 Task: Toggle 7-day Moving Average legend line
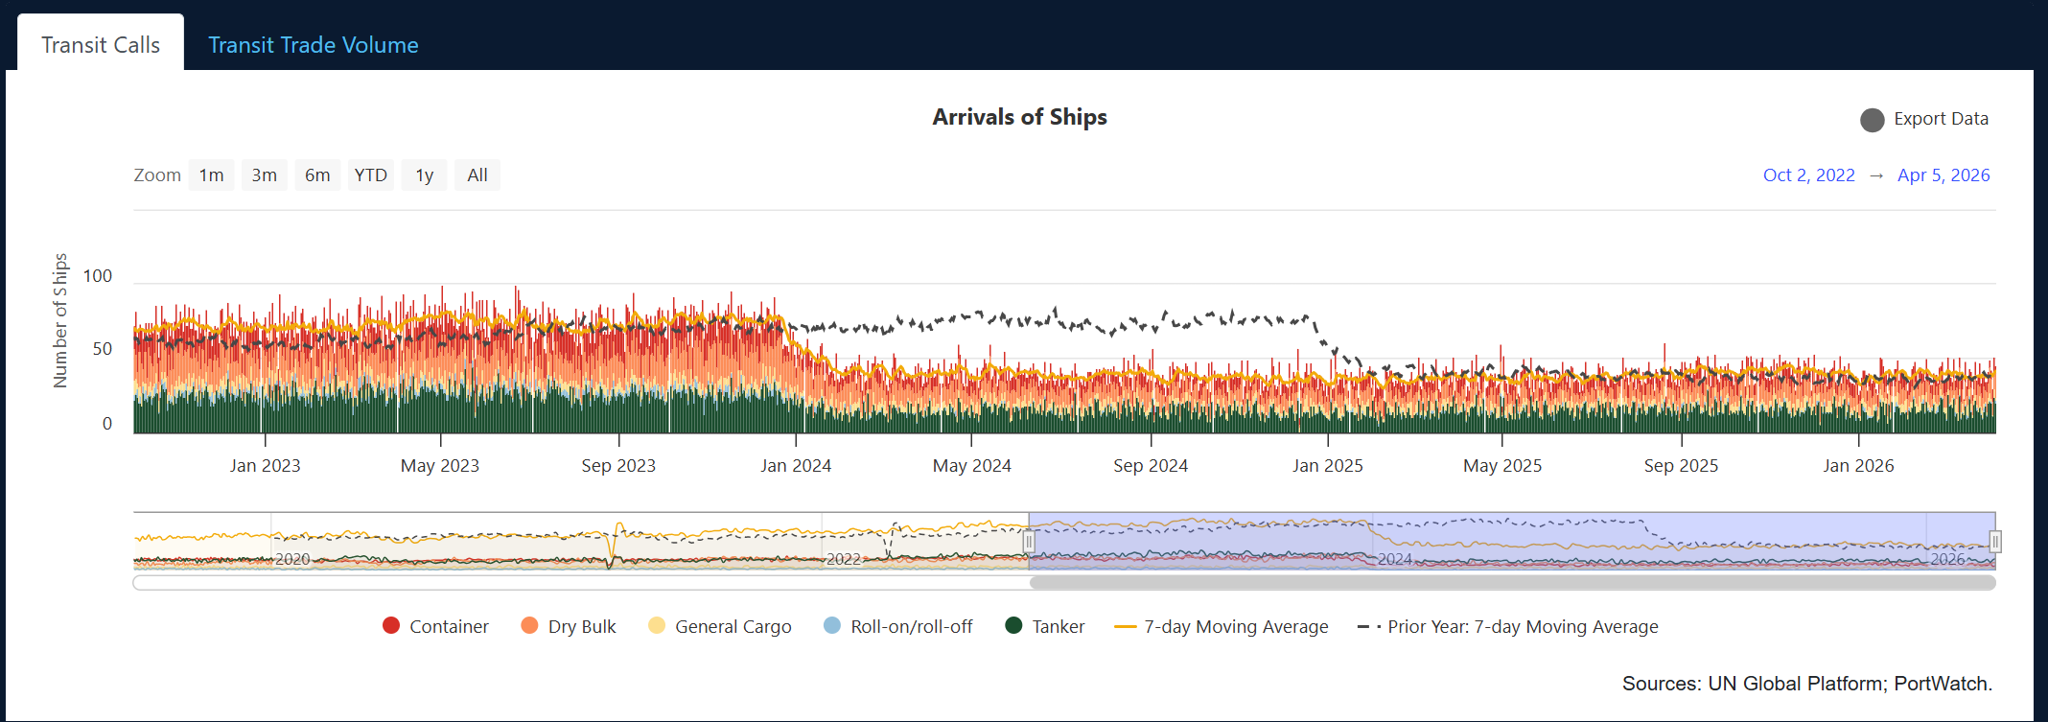1126,627
